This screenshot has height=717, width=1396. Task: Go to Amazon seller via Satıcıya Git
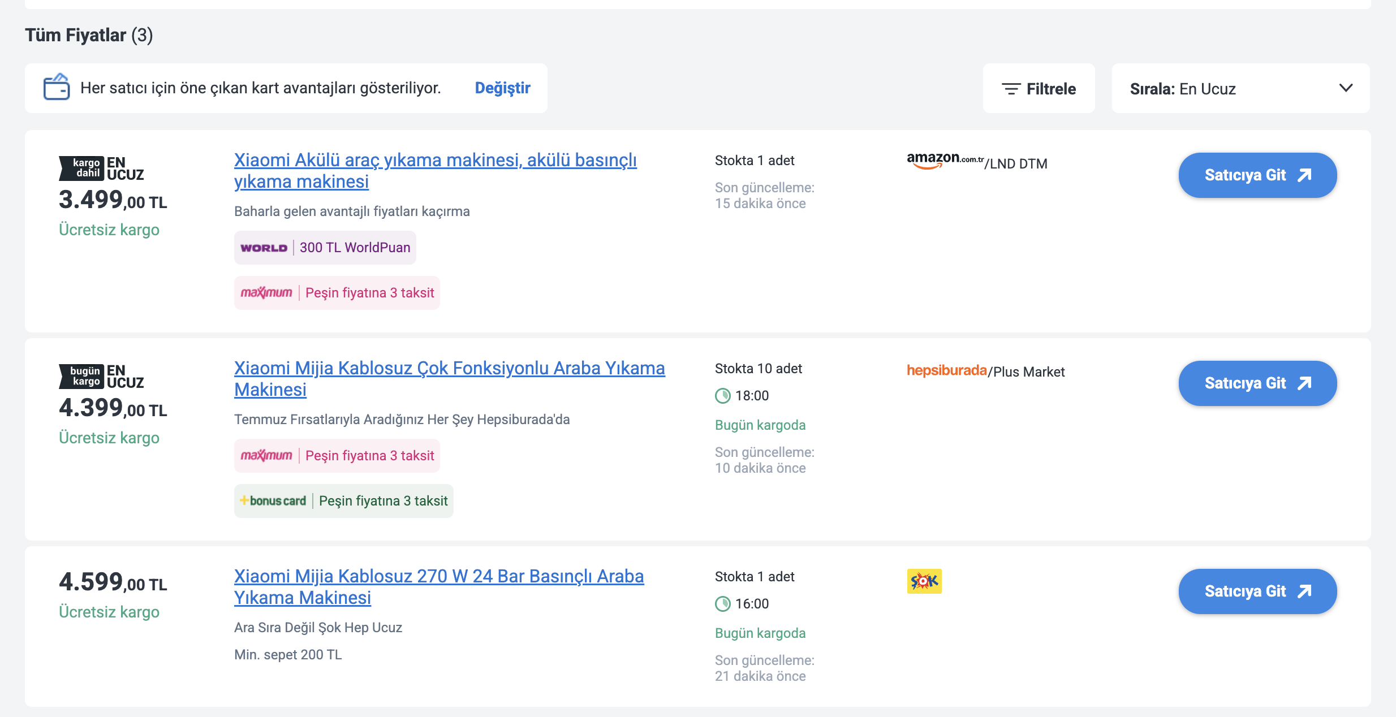(x=1257, y=175)
